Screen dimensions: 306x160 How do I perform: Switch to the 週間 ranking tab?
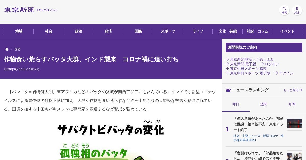tap(264, 104)
